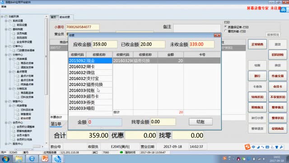The image size is (289, 163).
Task: Select the 现金 payment method row
Action: (x=90, y=61)
